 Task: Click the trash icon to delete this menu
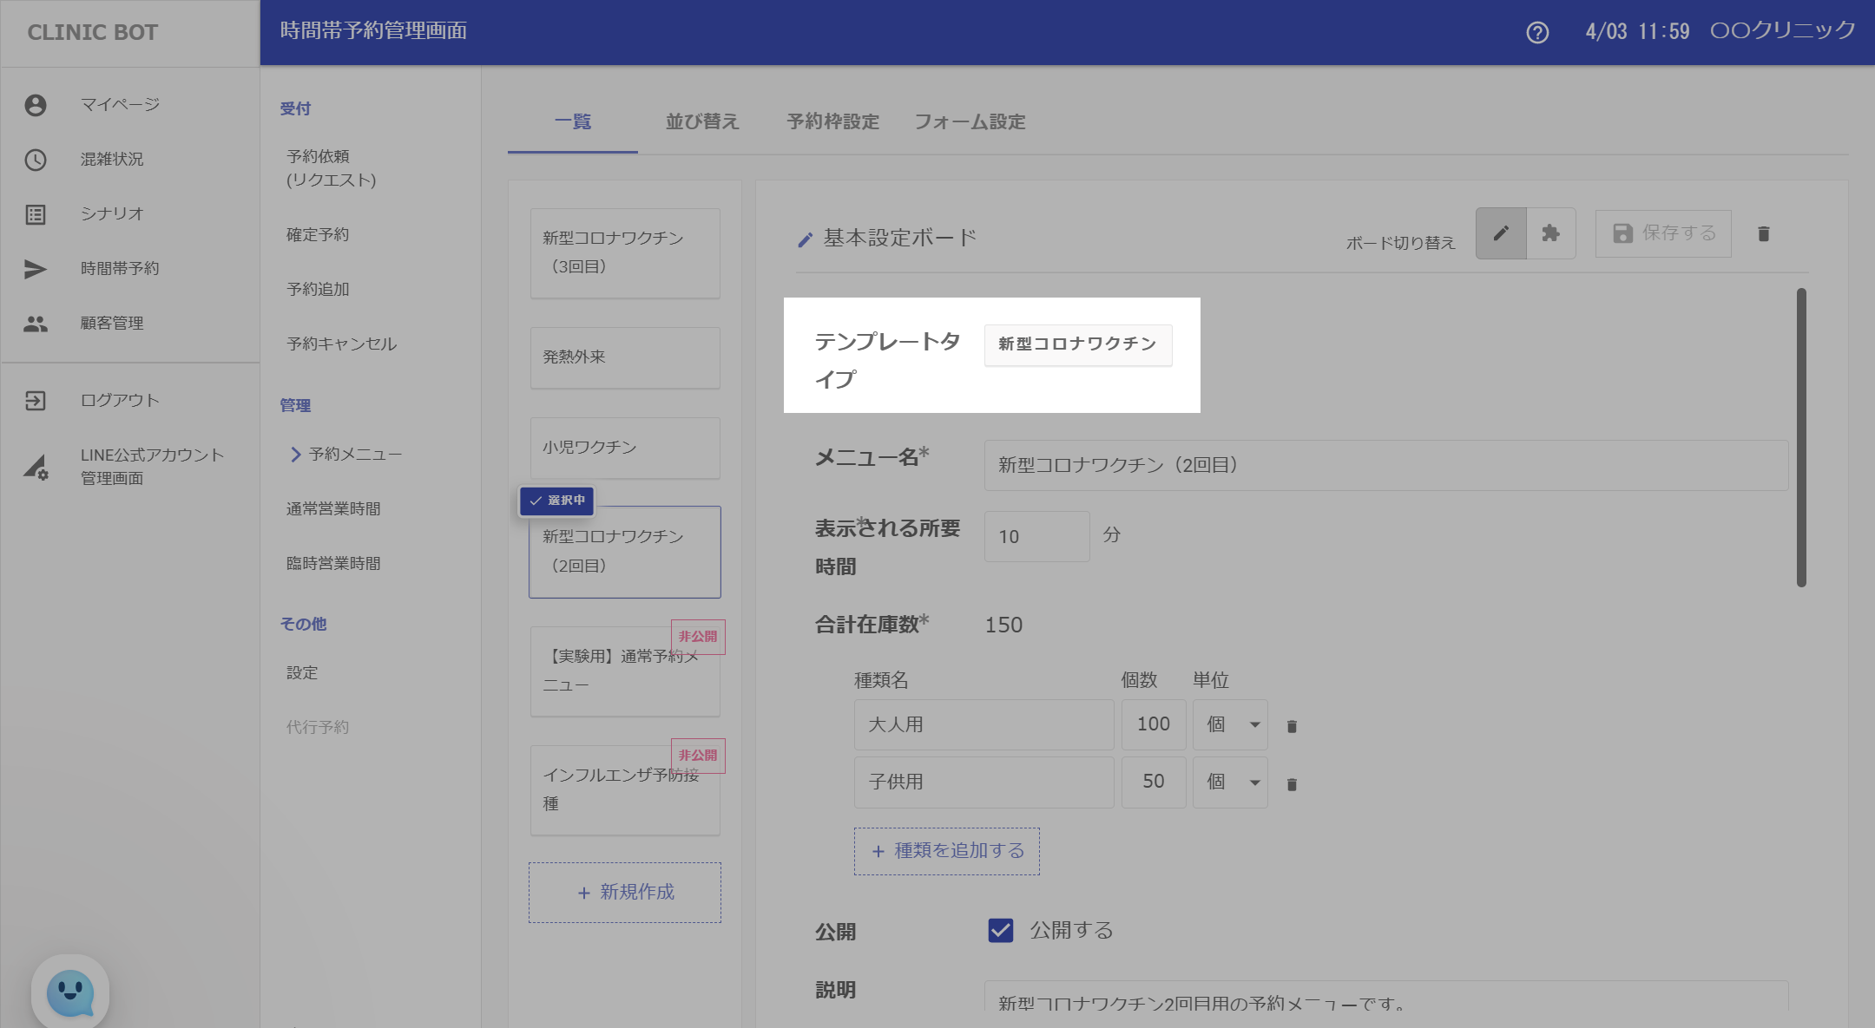1763,233
